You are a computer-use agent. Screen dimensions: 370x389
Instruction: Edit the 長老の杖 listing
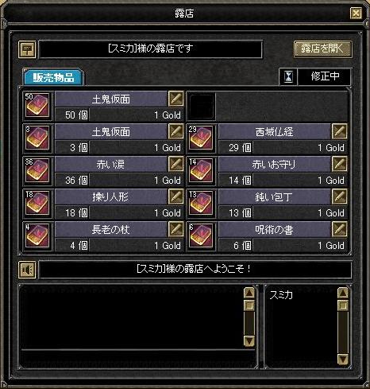click(x=176, y=229)
